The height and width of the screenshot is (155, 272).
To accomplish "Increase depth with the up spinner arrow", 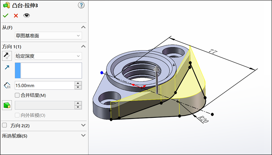I will 78,83.
